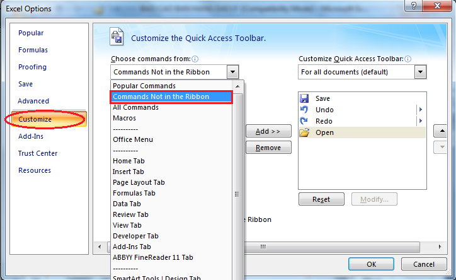This screenshot has width=456, height=280.
Task: Confirm with the OK button
Action: [372, 264]
